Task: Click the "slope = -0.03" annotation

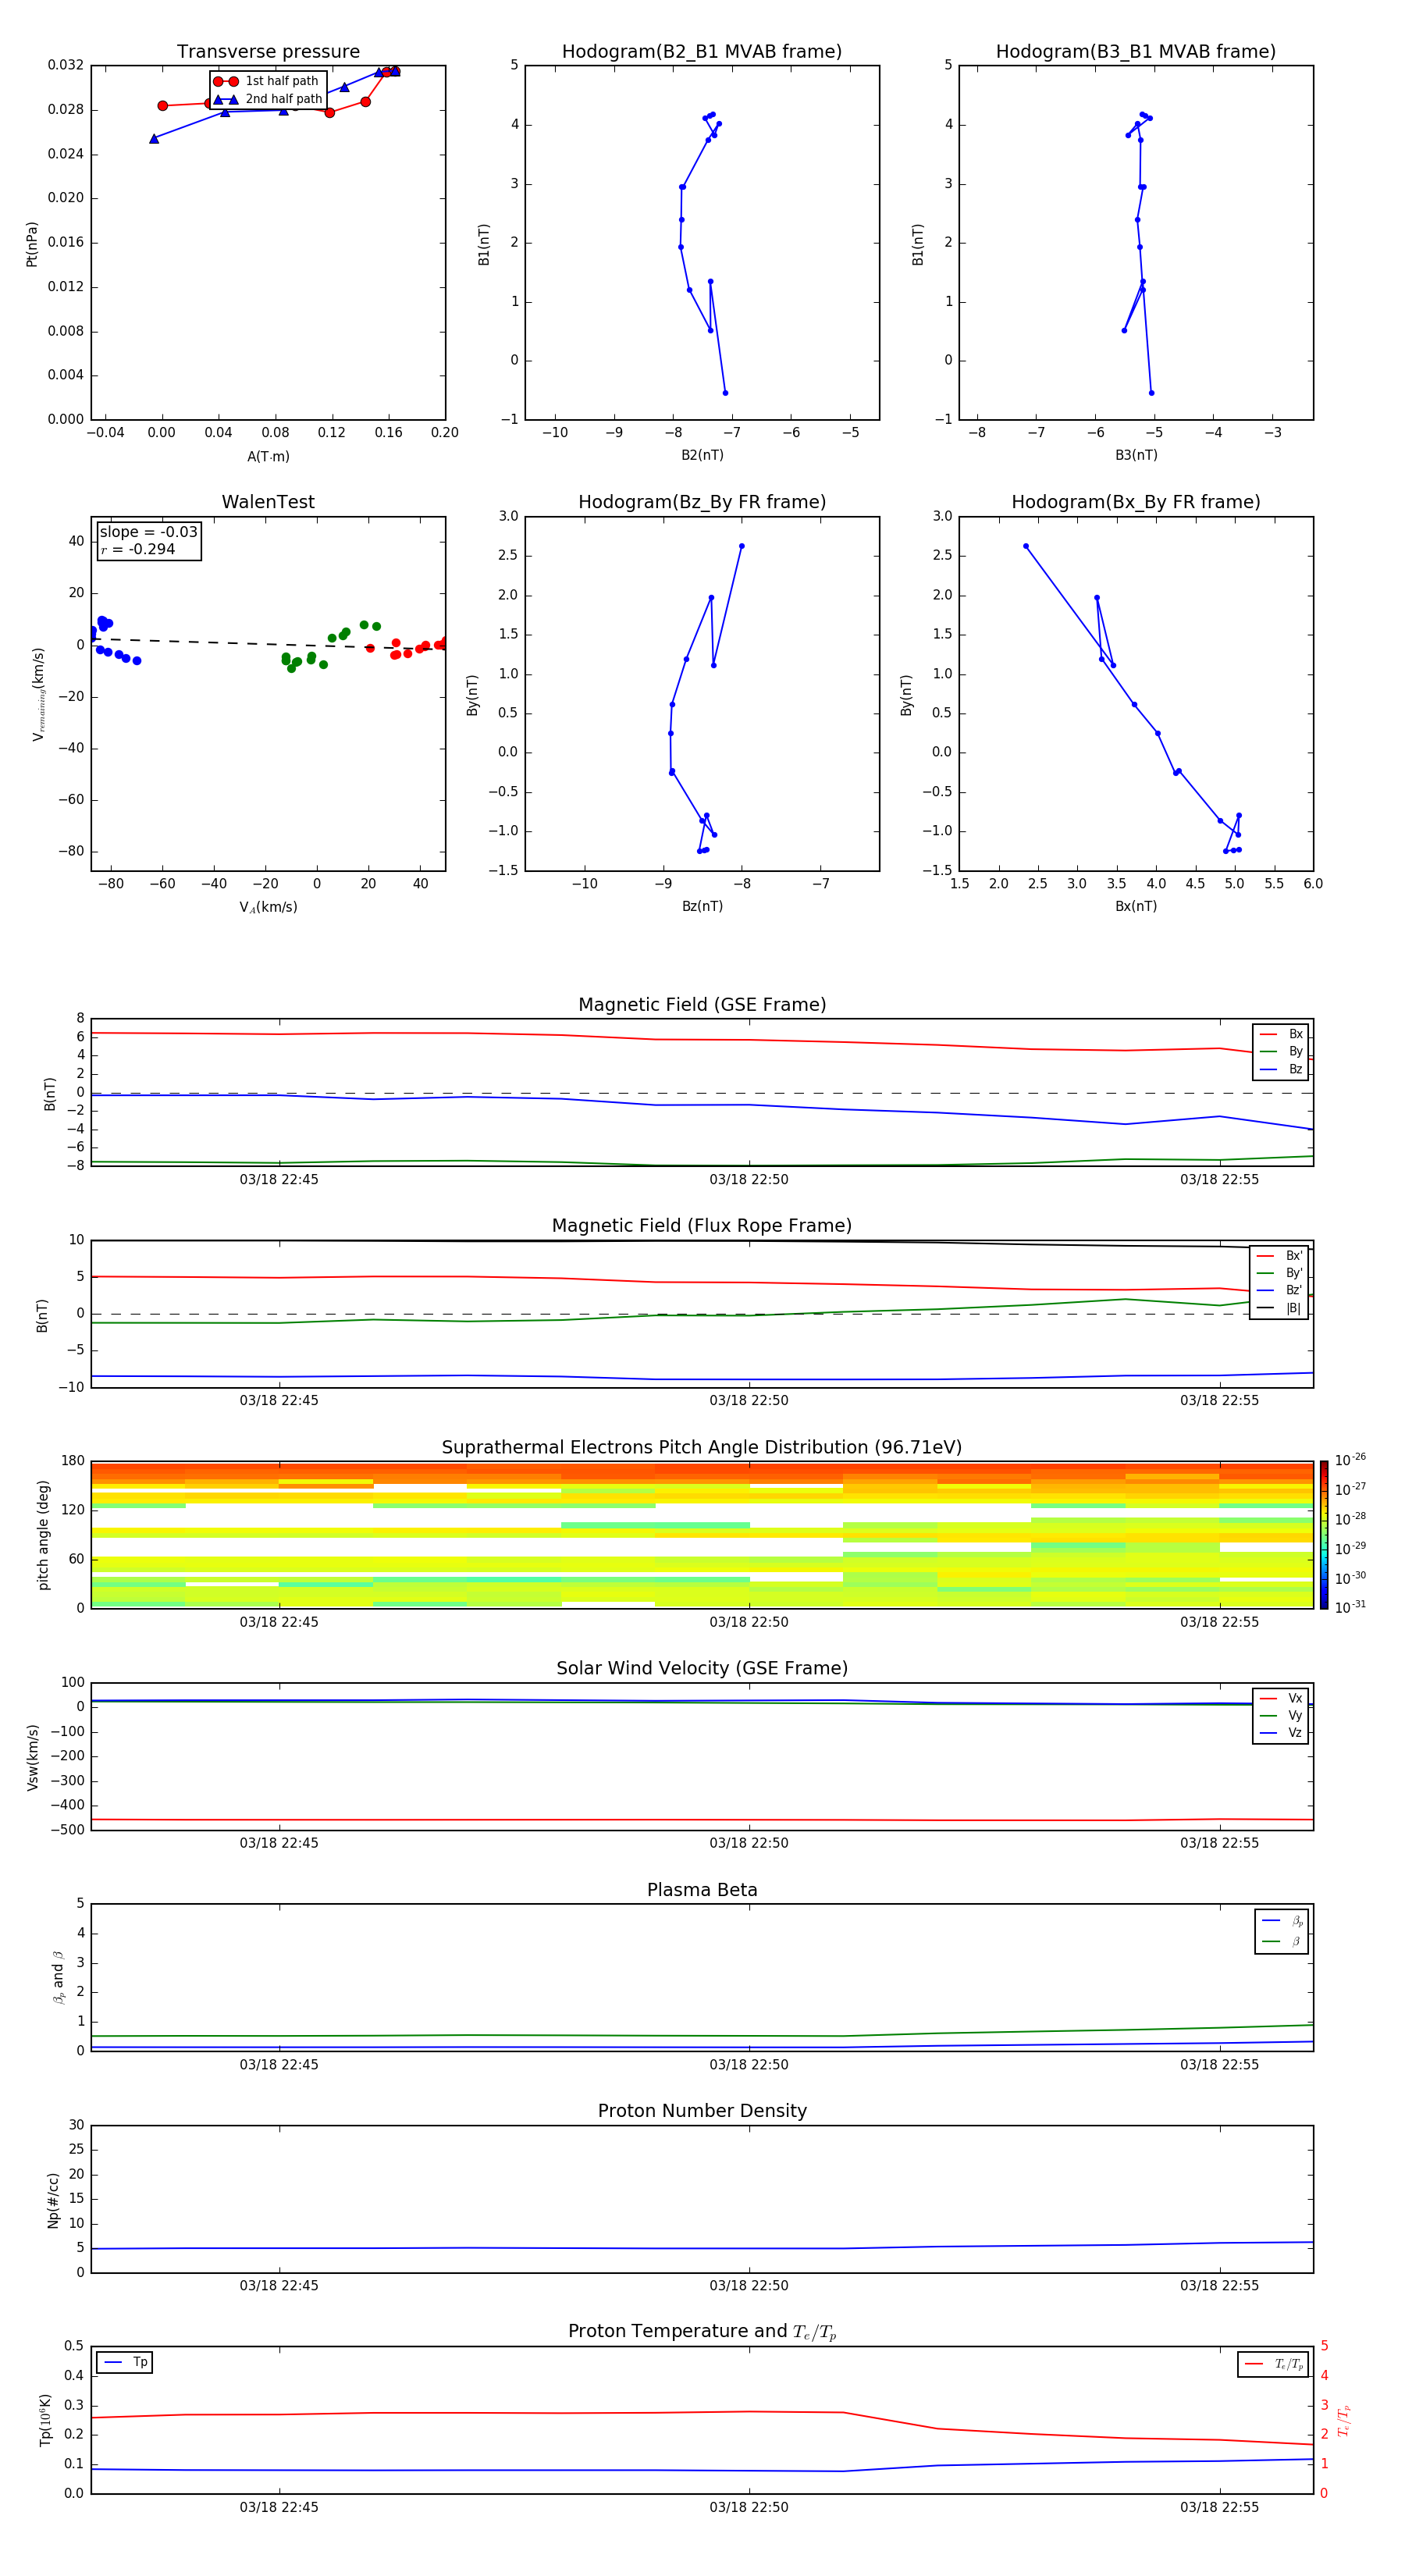Action: pos(148,532)
